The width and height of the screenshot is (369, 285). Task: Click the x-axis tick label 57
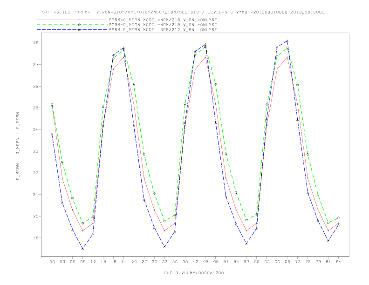(x=246, y=262)
